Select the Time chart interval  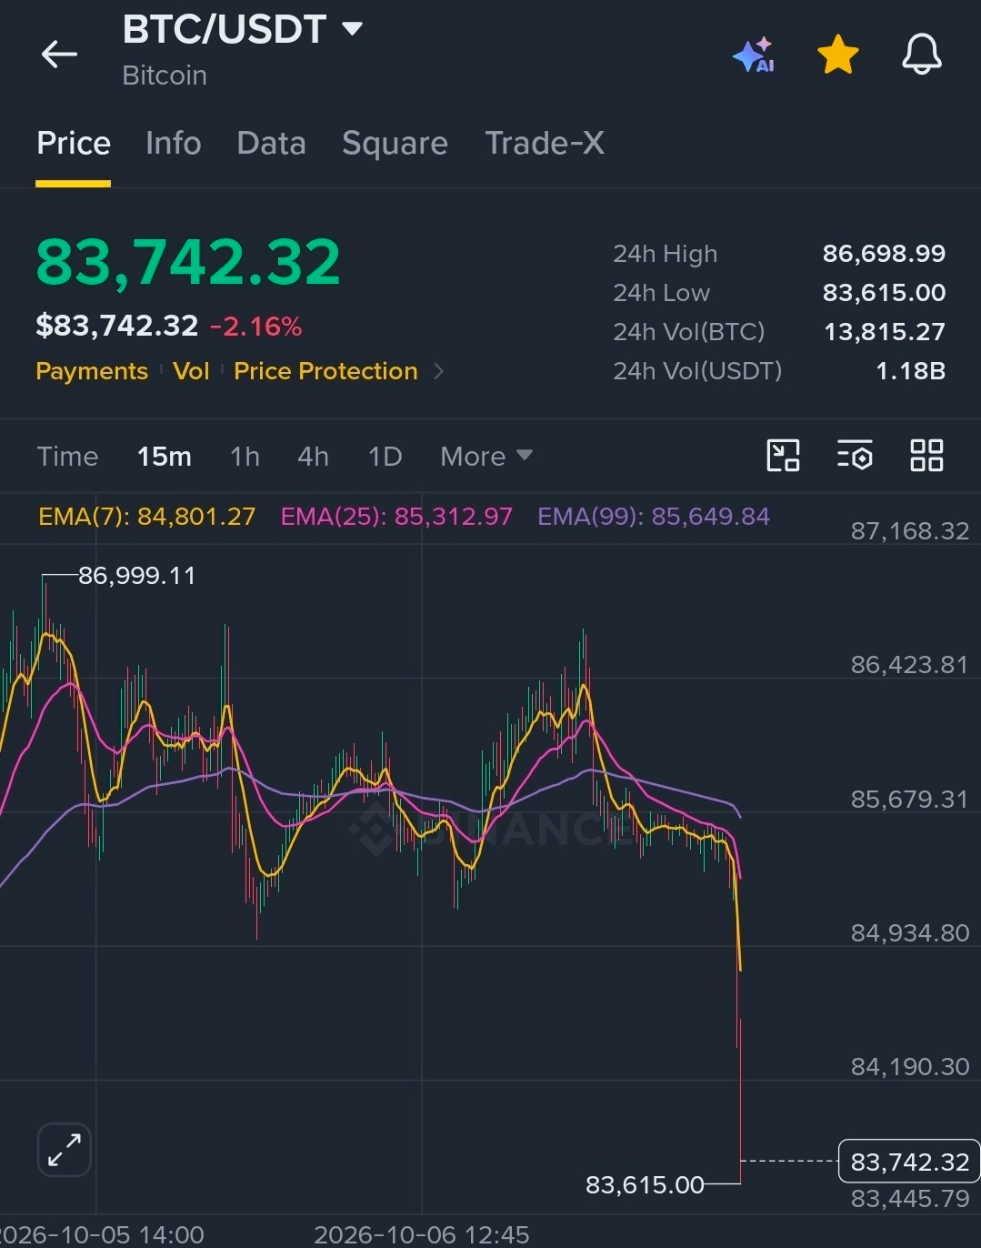(x=67, y=456)
